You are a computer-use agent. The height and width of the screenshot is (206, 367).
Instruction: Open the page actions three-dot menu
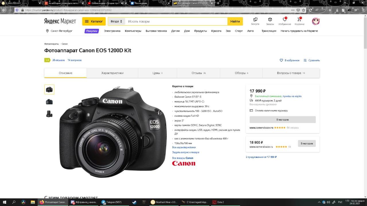point(293,10)
